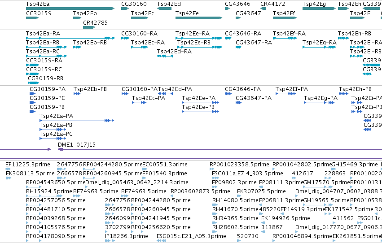The width and height of the screenshot is (382, 243).
Task: Click the Tsp42Ed-RA transcript label
Action: click(174, 52)
